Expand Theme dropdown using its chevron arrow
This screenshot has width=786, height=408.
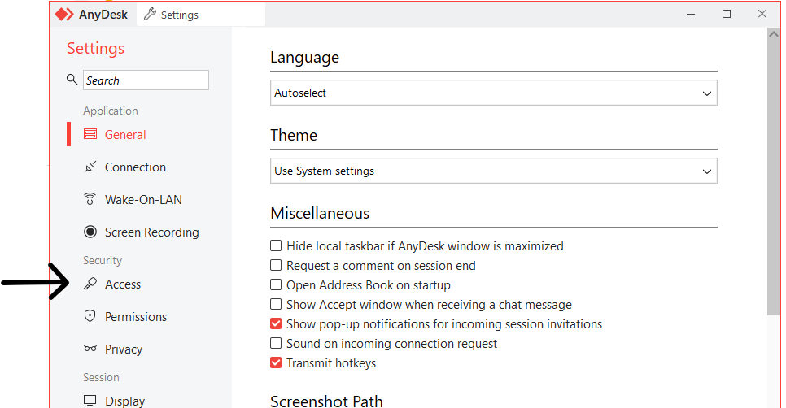click(707, 171)
